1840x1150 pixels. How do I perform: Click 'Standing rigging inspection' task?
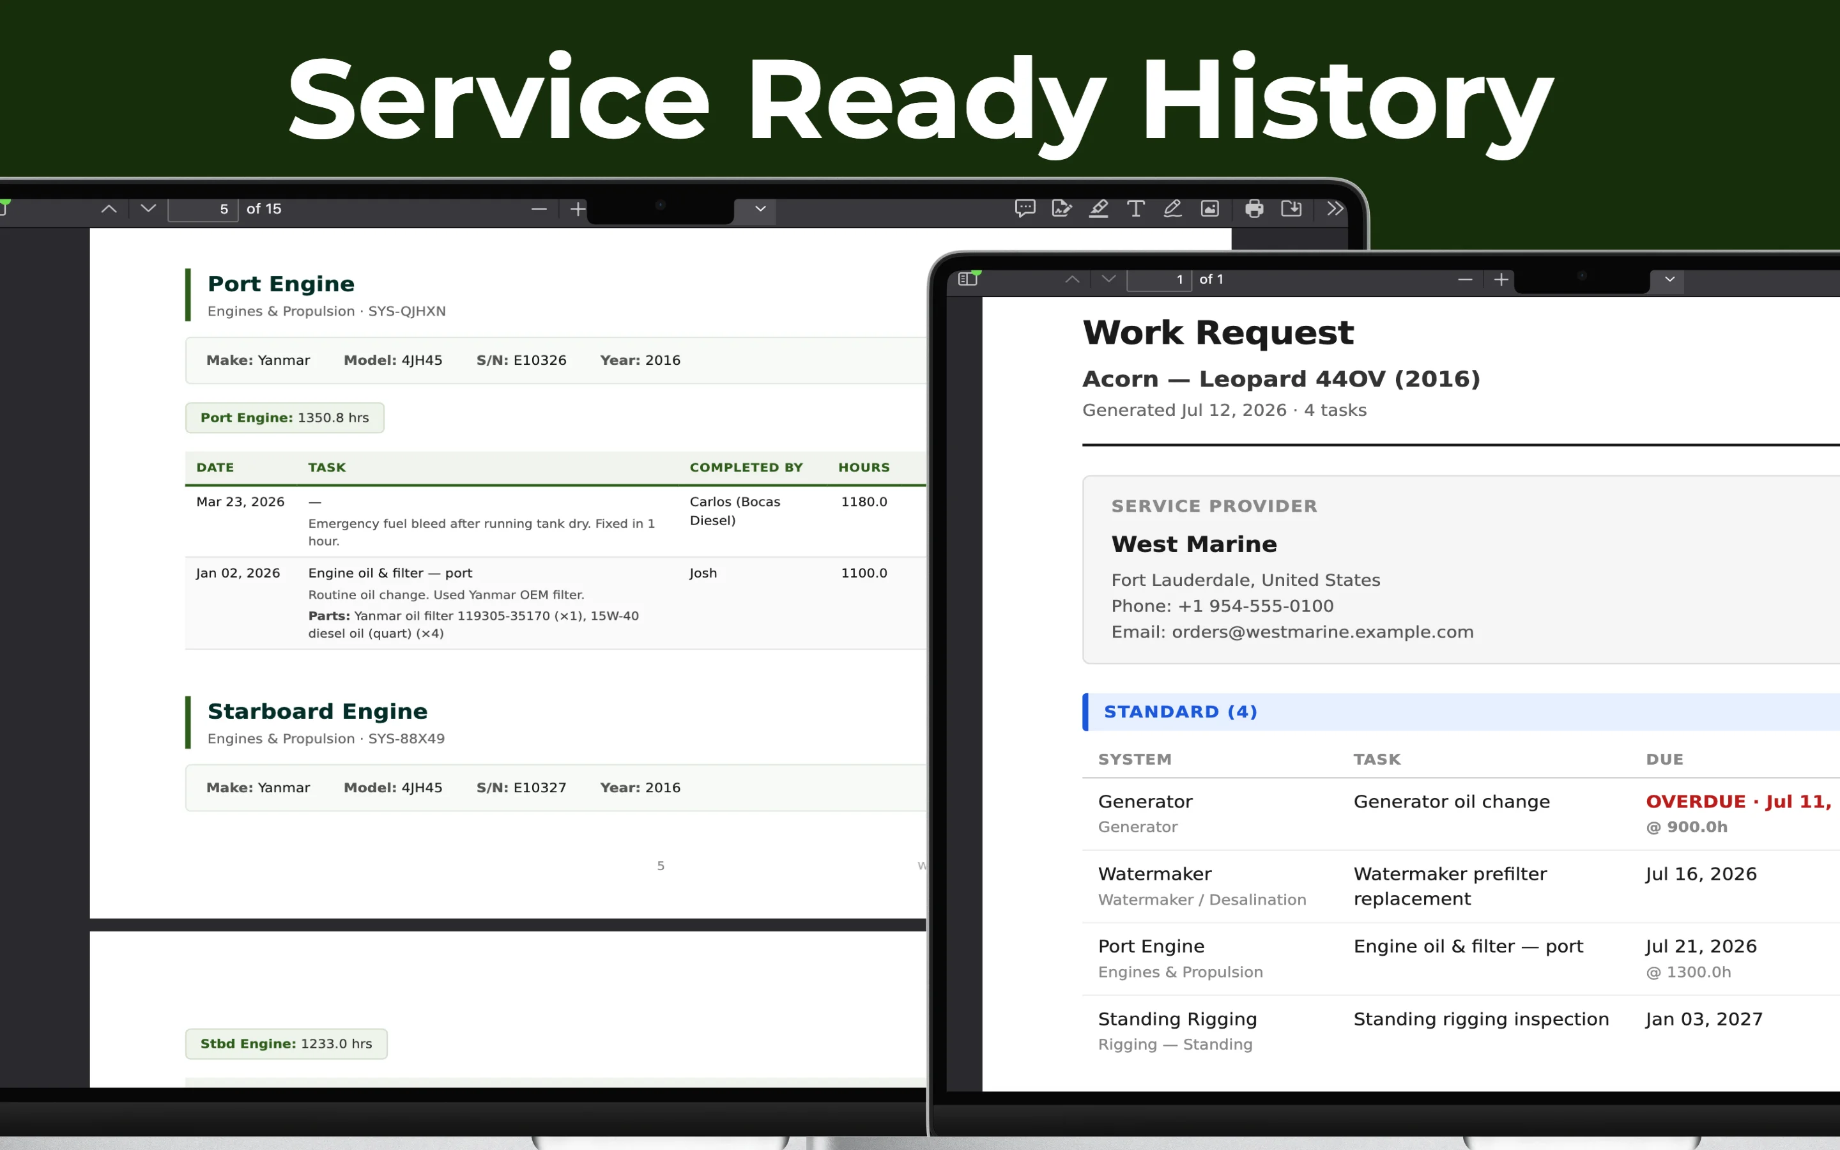tap(1480, 1019)
